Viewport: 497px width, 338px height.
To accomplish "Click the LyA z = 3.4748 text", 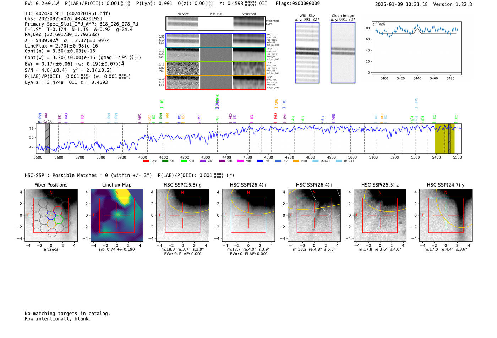I will [x=44, y=82].
